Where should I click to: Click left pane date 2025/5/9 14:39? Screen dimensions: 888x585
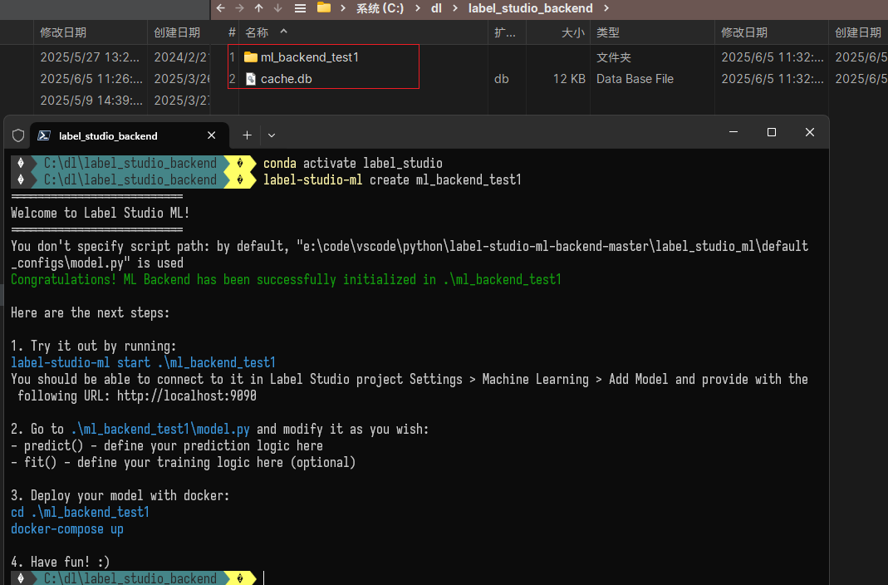[x=91, y=101]
